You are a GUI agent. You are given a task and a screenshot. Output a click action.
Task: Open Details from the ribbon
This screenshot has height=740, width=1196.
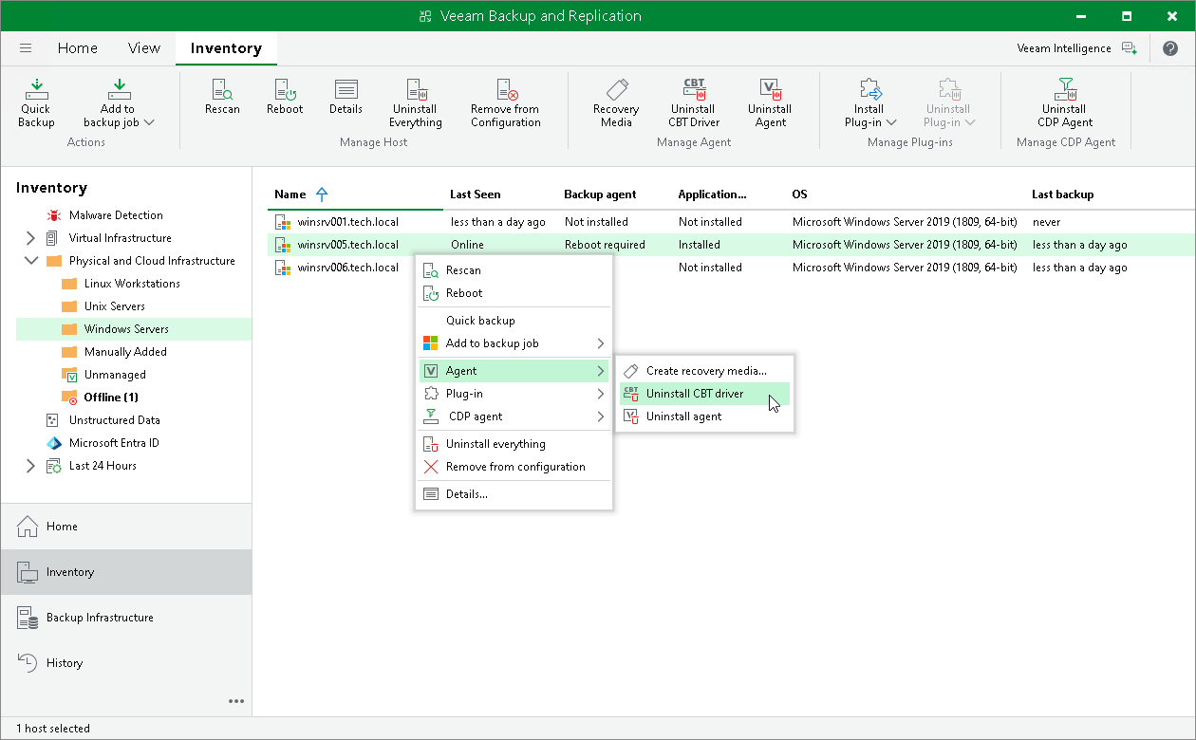pos(346,98)
